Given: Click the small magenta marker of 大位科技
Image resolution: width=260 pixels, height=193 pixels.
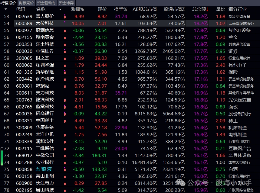Looking at the screenshot, I should [64, 22].
